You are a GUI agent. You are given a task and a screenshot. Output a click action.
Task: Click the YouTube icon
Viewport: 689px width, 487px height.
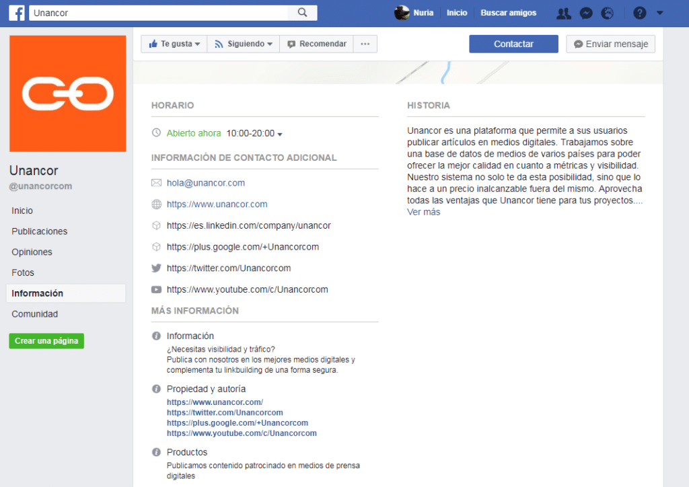tap(156, 289)
